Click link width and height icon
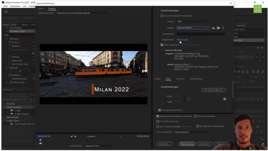This screenshot has height=151, width=268. (189, 99)
